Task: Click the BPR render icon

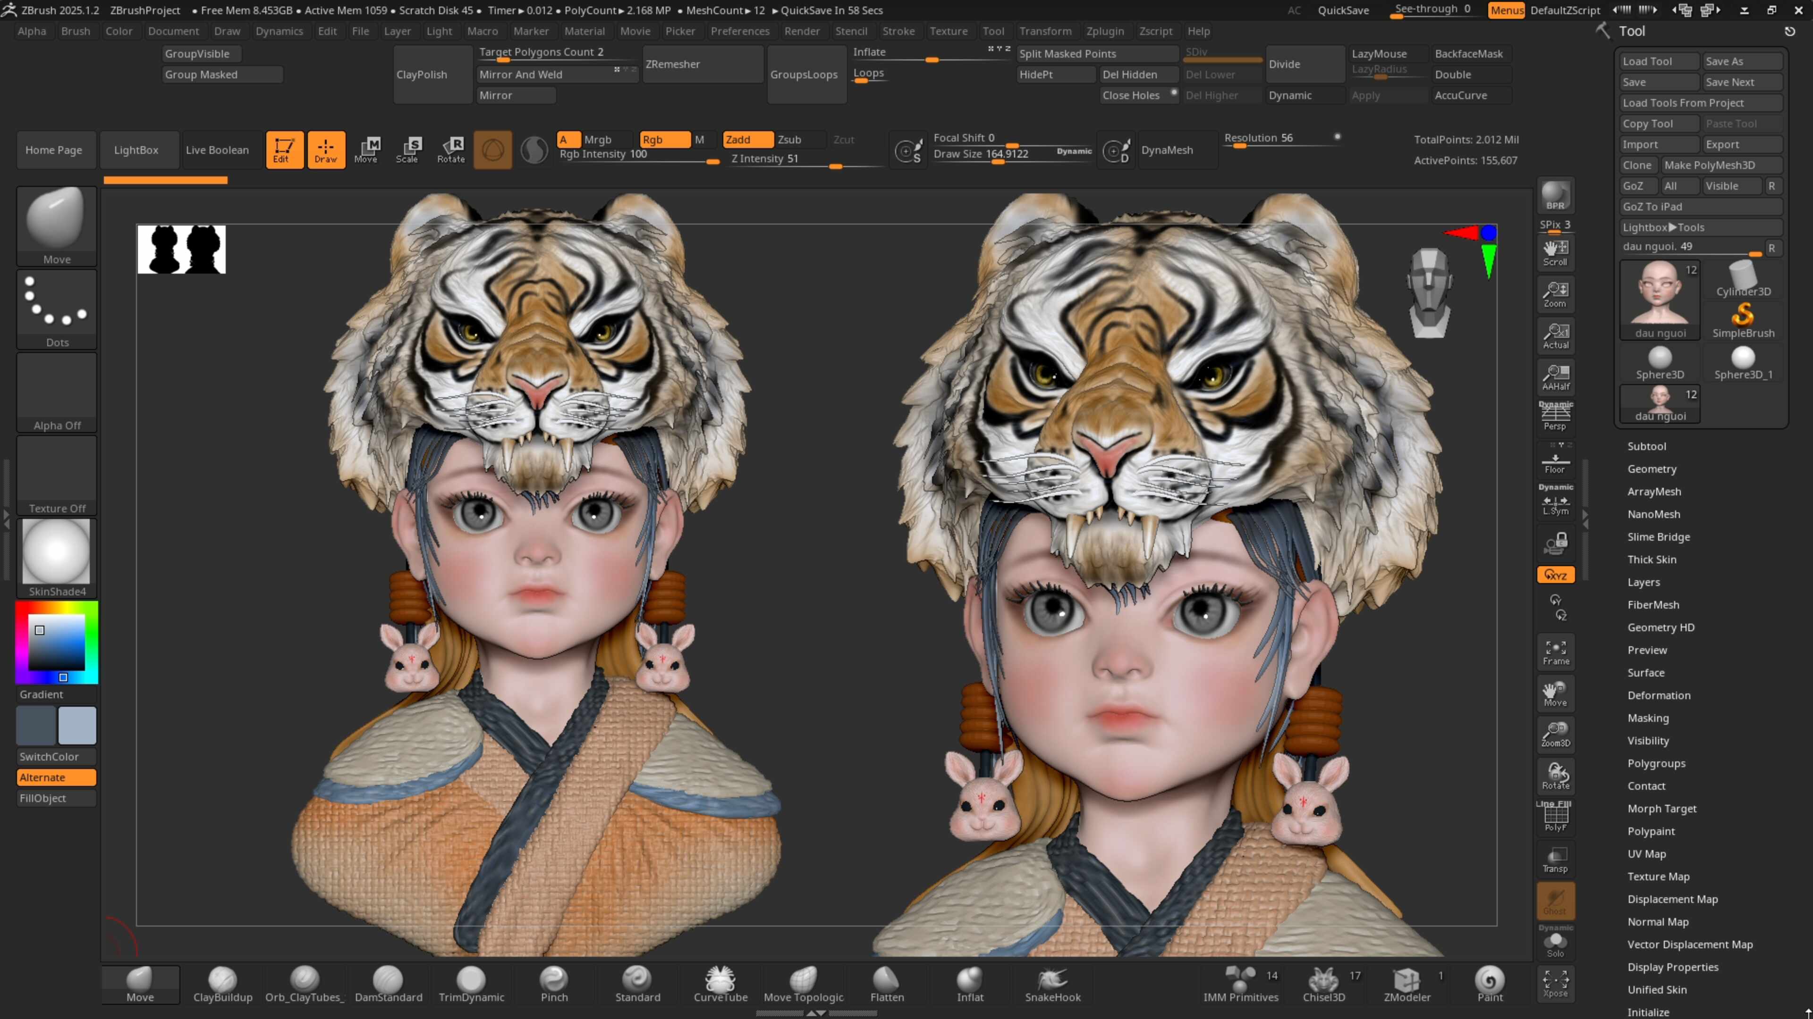Action: (1555, 195)
